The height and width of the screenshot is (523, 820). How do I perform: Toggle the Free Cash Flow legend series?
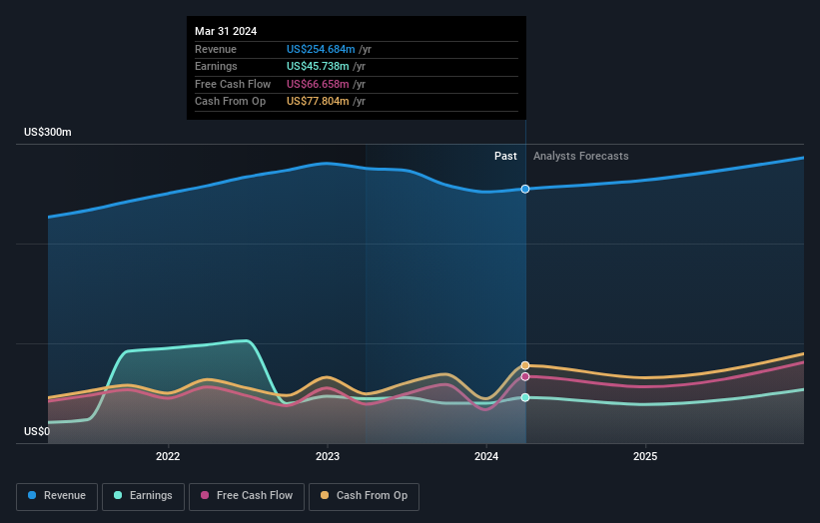(247, 496)
